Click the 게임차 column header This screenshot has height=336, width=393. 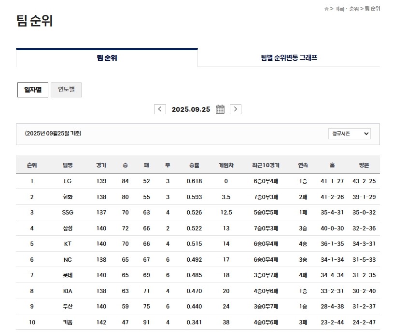click(x=226, y=165)
